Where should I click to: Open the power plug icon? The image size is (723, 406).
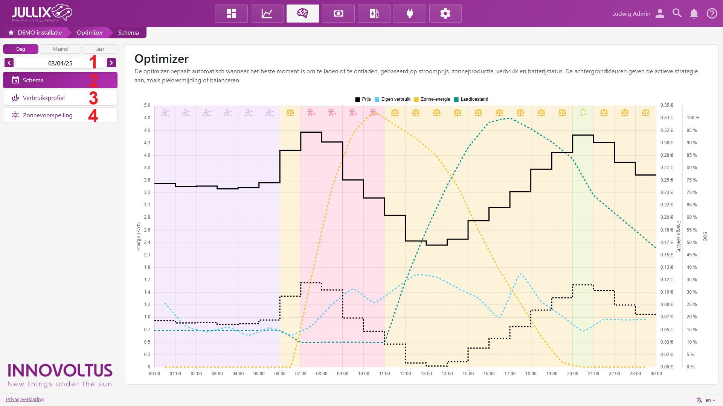(410, 14)
